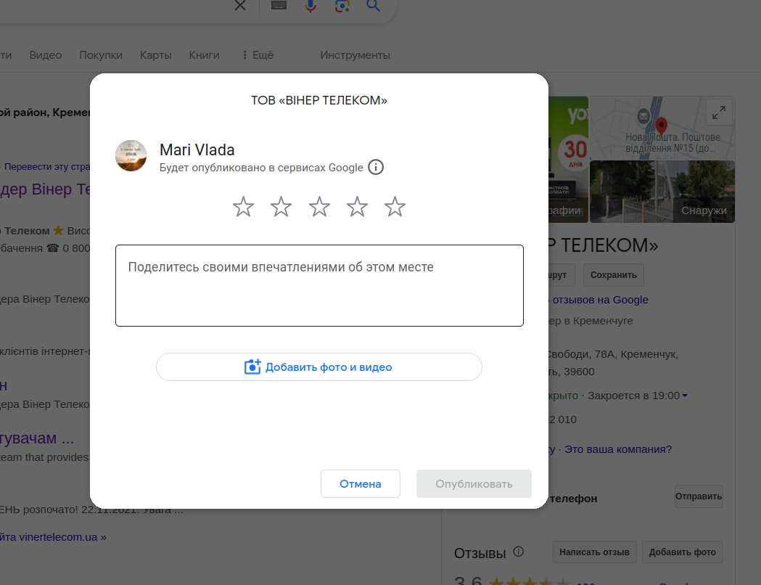Screen dimensions: 761x585
Task: Click the ТОВ «ВІНЕР ТЕЛЕКОМ» dialog title
Action: pyautogui.click(x=319, y=100)
